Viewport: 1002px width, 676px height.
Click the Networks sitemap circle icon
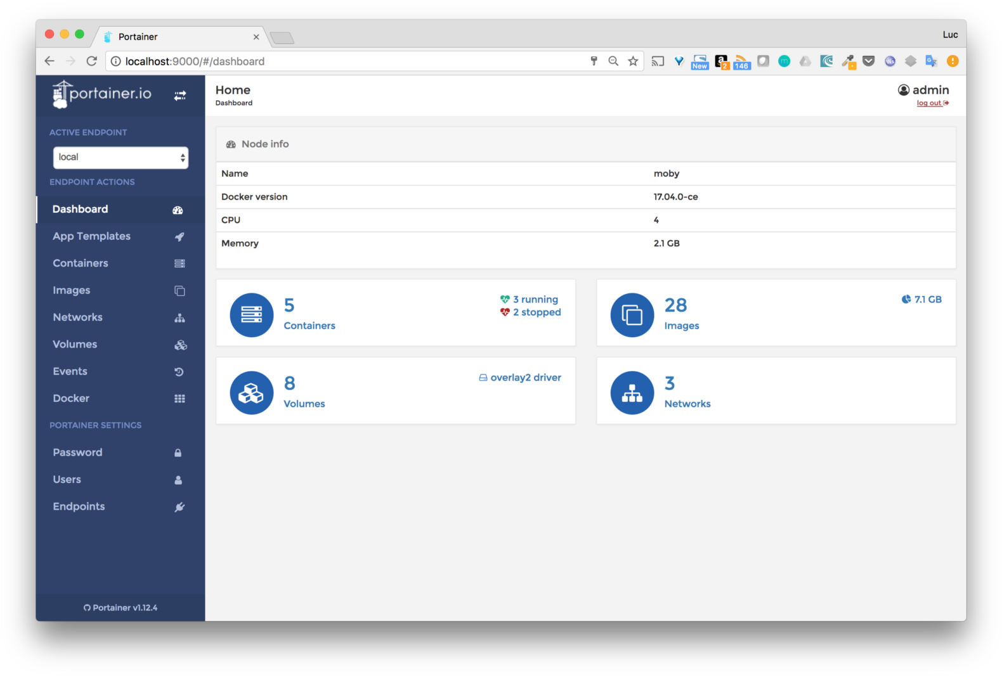tap(632, 393)
